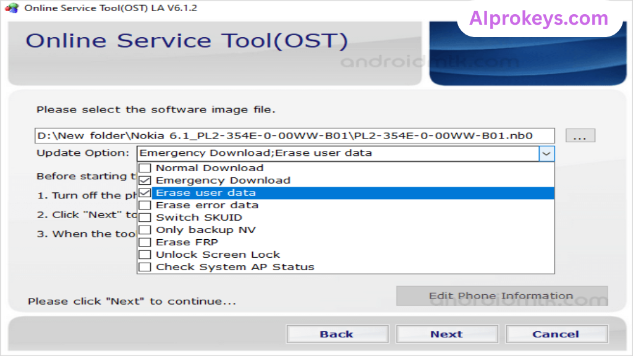This screenshot has width=633, height=356.
Task: Uncheck the Emergency Download checkbox
Action: (x=145, y=180)
